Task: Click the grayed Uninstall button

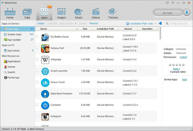Action: [x=52, y=23]
